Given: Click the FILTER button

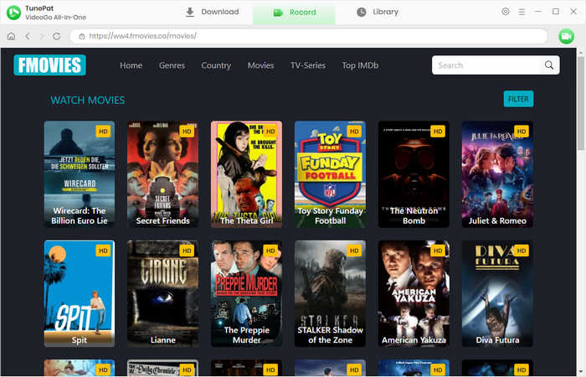Looking at the screenshot, I should coord(518,99).
